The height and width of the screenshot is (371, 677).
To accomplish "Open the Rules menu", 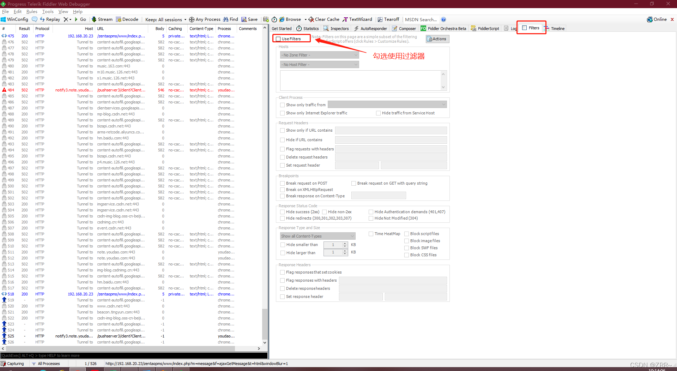I will tap(32, 12).
